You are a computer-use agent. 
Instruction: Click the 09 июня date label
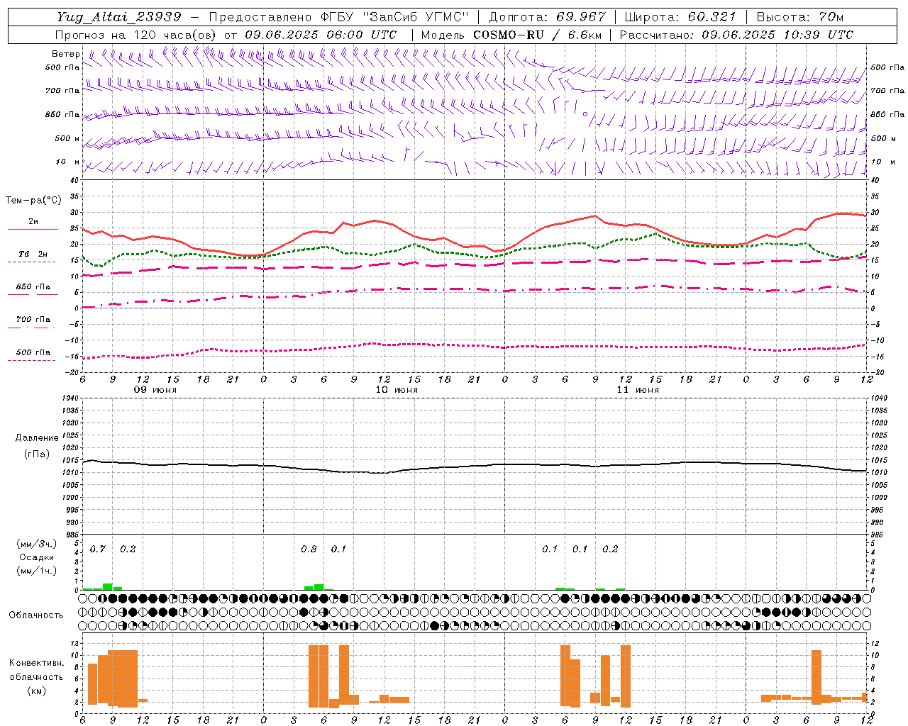coord(155,390)
